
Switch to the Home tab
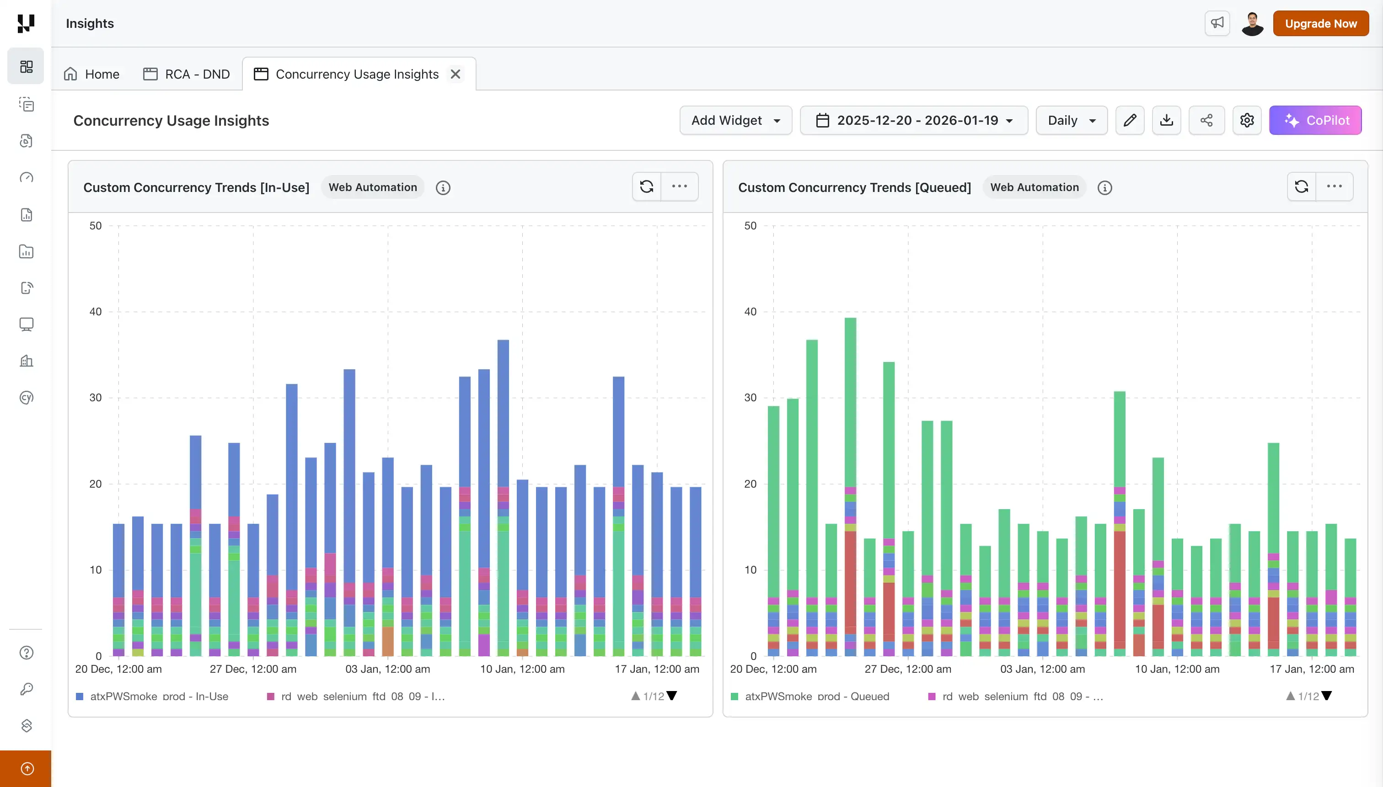(91, 74)
